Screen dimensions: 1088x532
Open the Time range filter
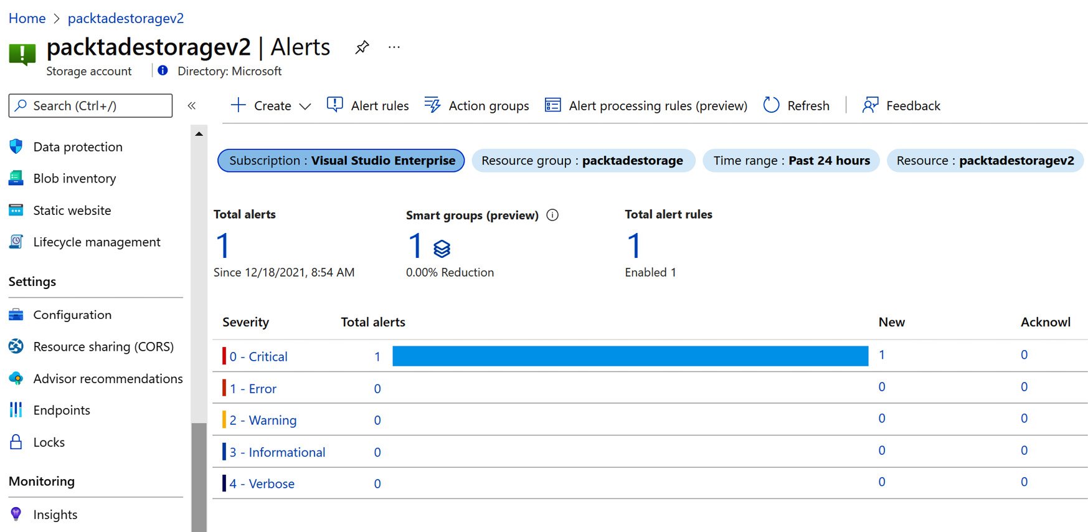pos(791,161)
